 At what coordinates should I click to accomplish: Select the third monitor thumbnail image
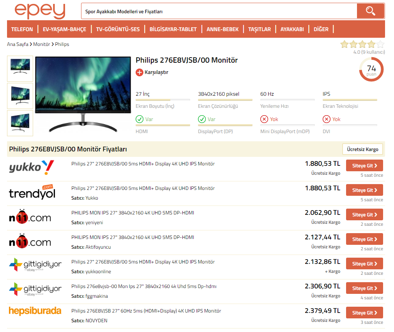click(20, 123)
